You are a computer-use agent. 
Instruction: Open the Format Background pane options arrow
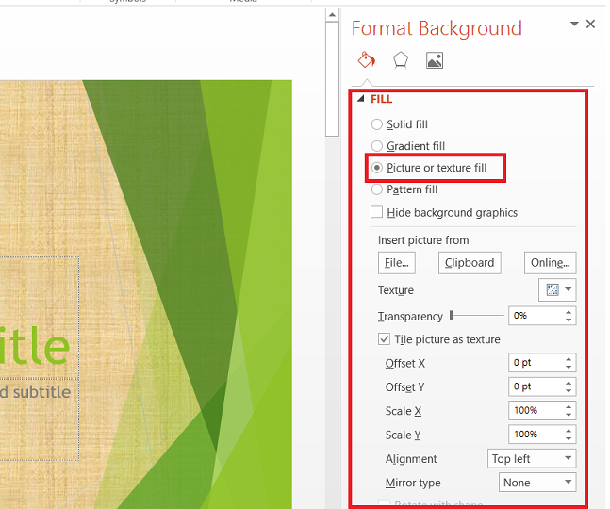(x=574, y=25)
